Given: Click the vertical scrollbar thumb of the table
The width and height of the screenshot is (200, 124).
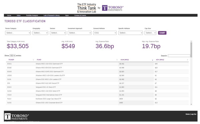Looking at the screenshot, I should (191, 50).
